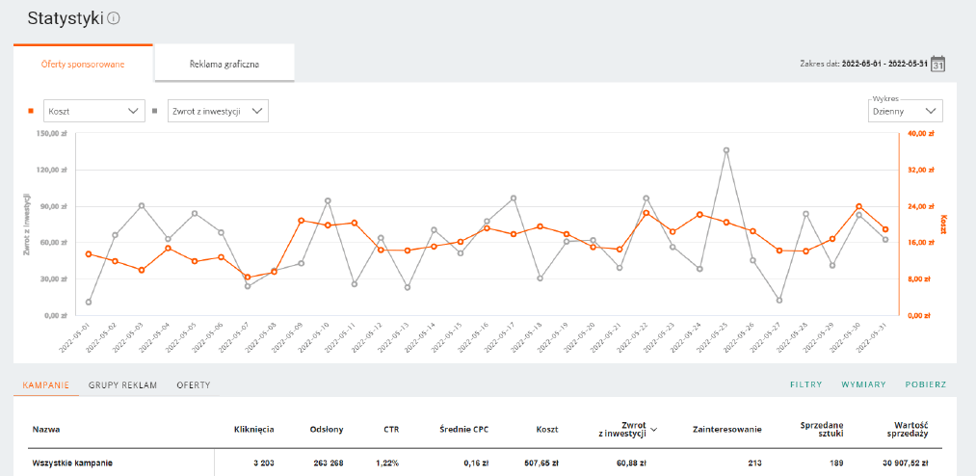Switch to the Oferty tab
The image size is (976, 476).
tap(193, 384)
